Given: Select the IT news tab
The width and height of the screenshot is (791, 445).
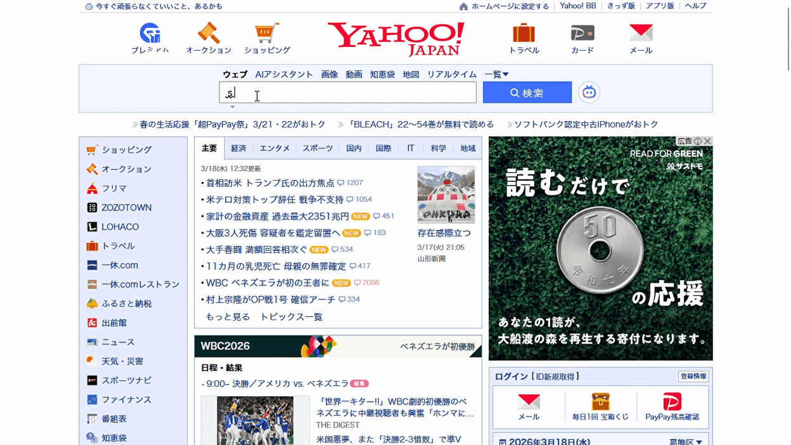Looking at the screenshot, I should (x=411, y=148).
